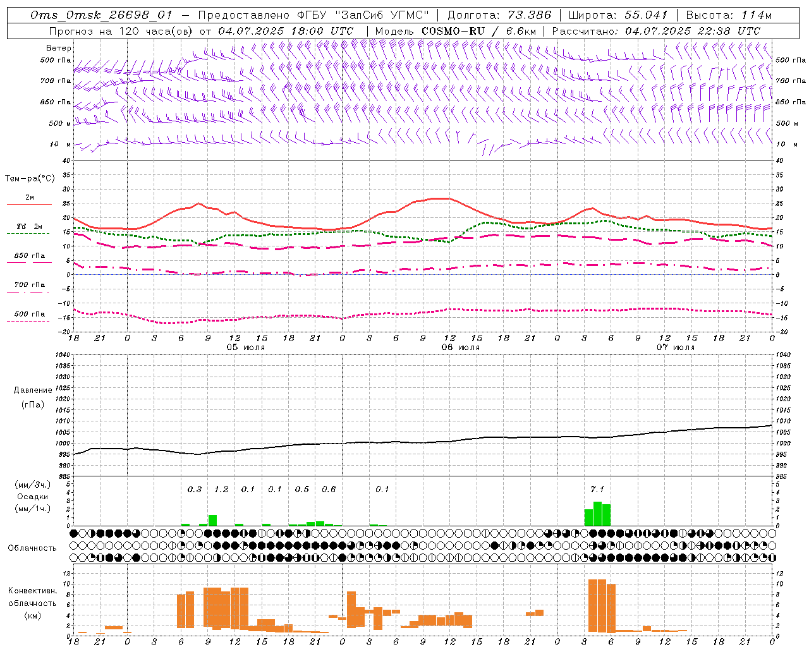
Task: Click the Облачность panel label
Action: 32,548
